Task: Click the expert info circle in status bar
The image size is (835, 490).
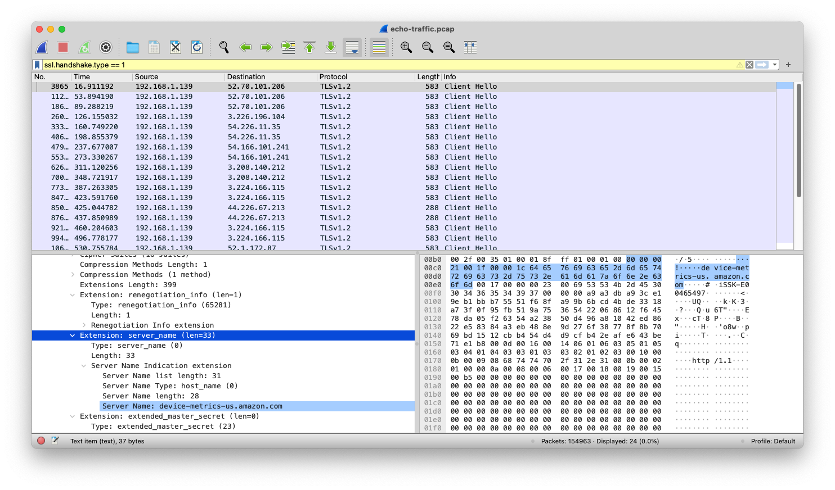Action: click(41, 441)
